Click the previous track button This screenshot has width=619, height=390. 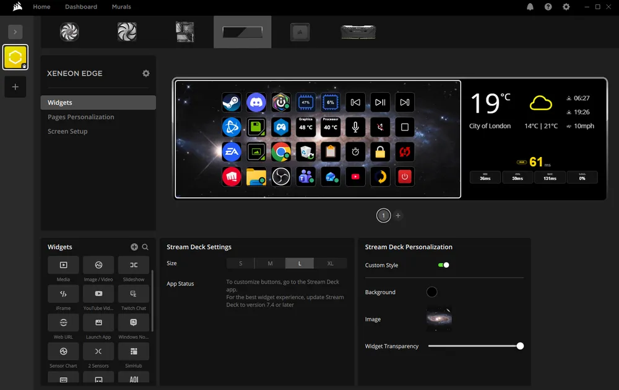[x=355, y=103]
